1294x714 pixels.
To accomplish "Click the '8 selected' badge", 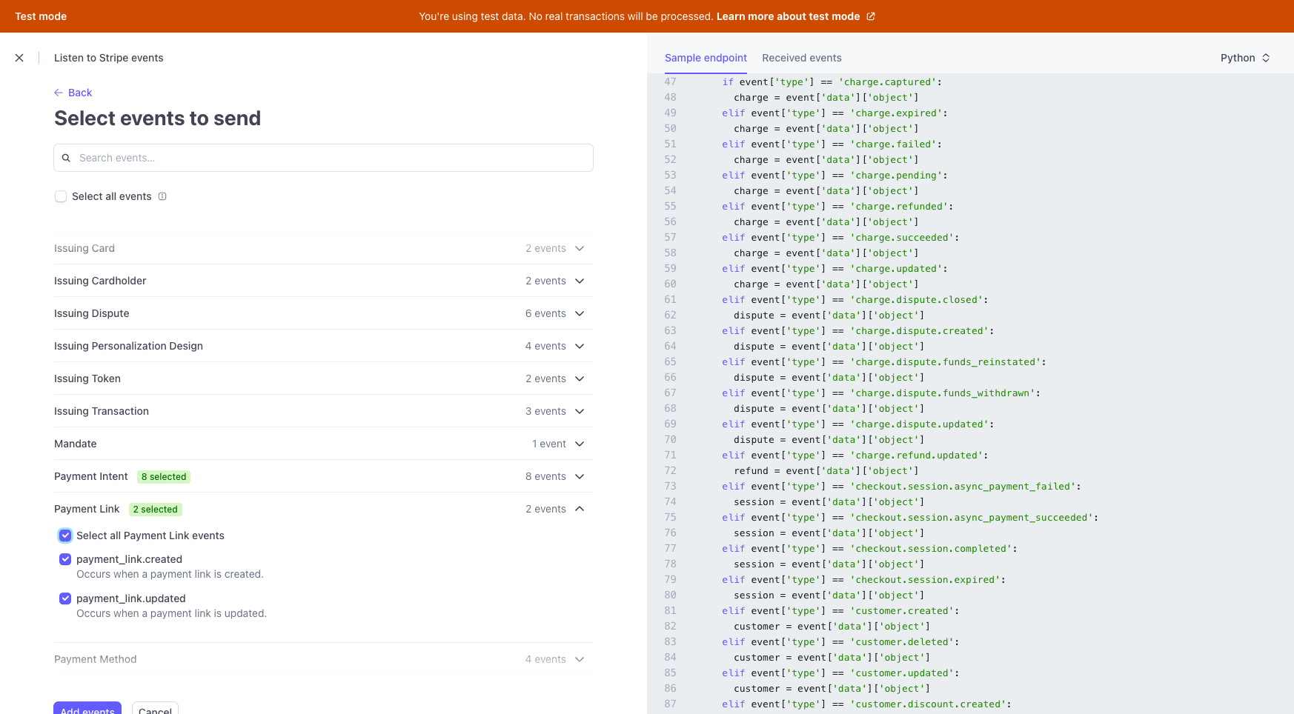I will coord(164,477).
